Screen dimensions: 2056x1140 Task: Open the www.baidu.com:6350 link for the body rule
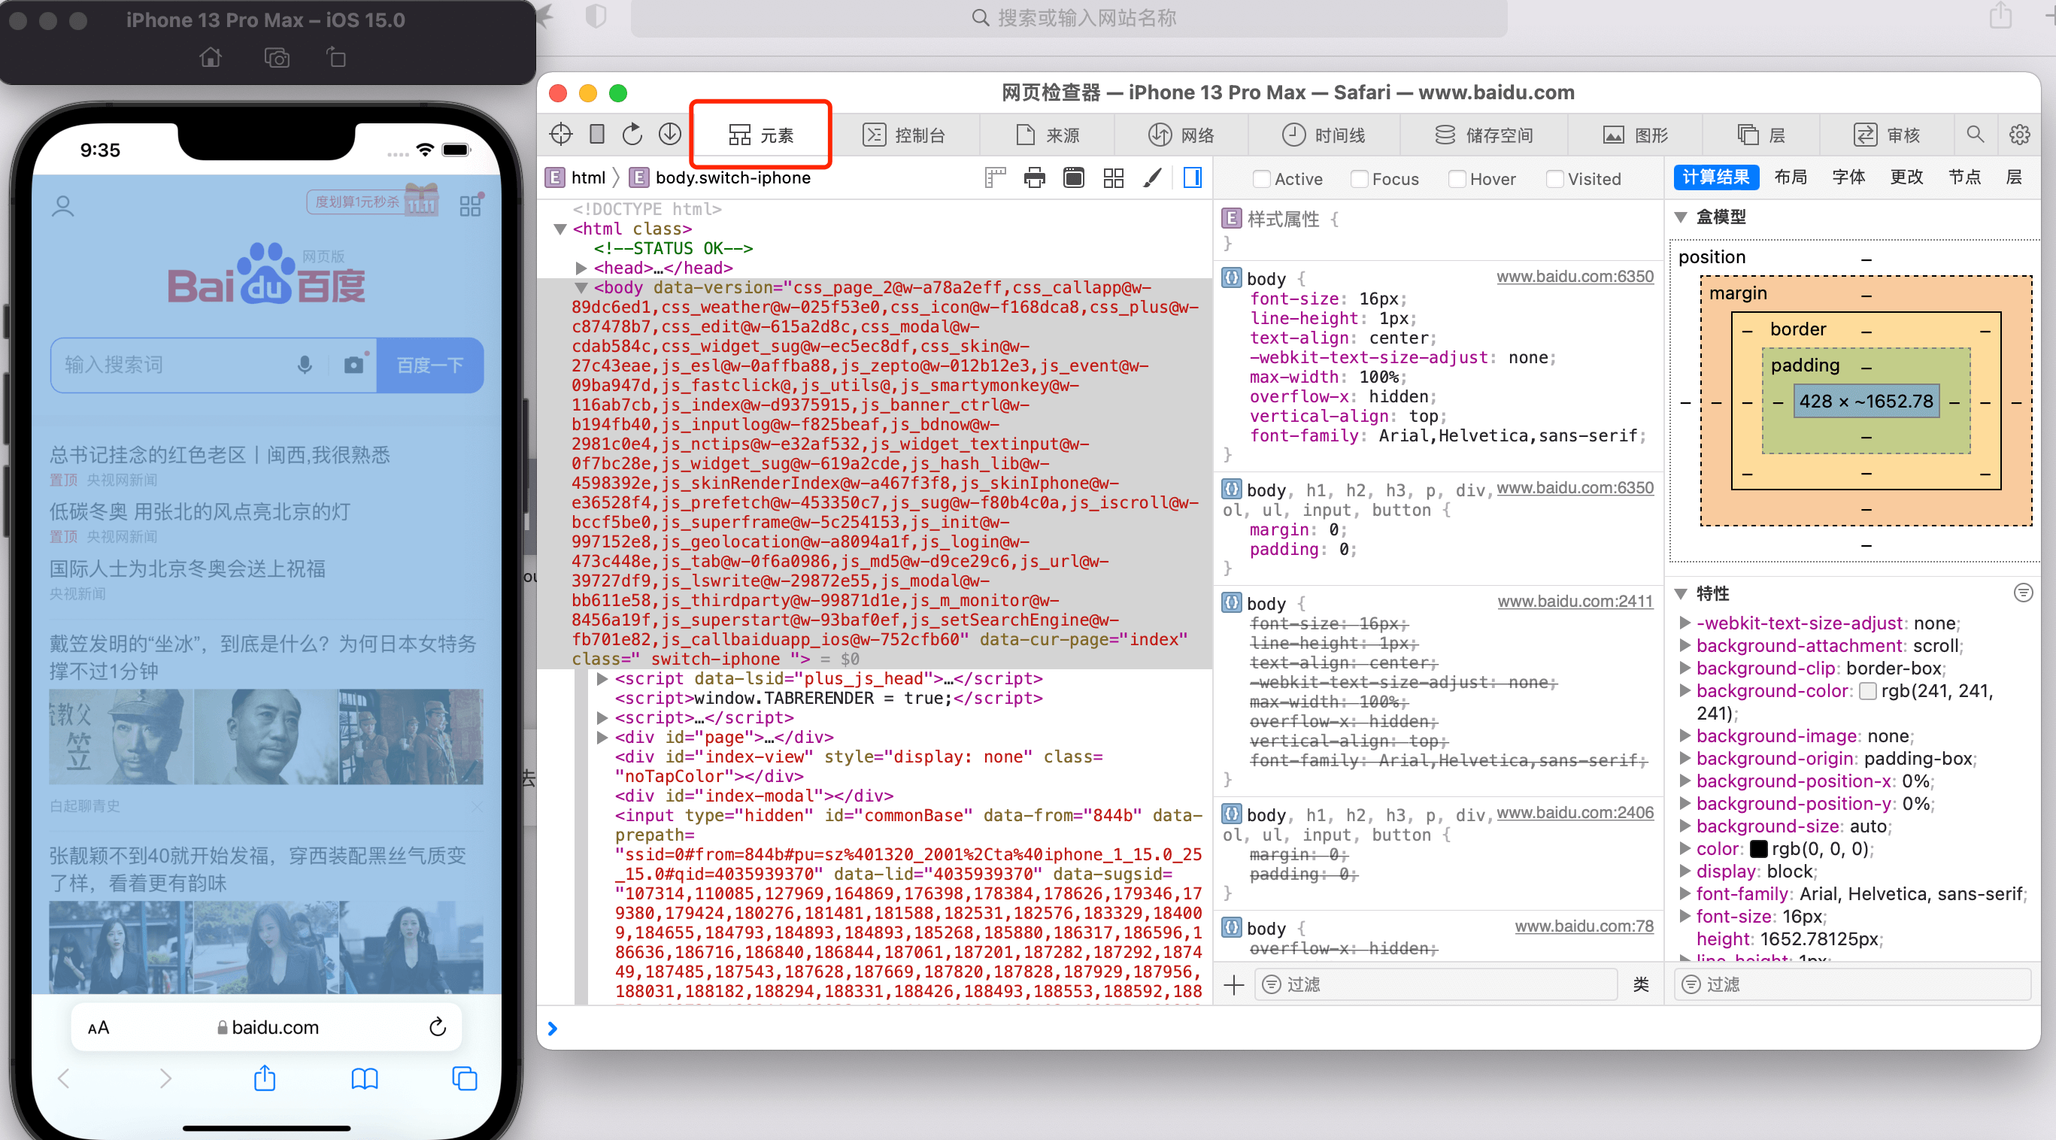[x=1575, y=276]
